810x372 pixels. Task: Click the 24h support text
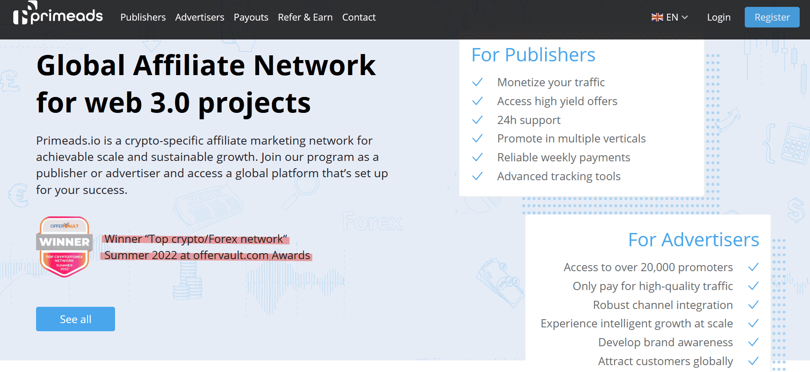coord(529,120)
